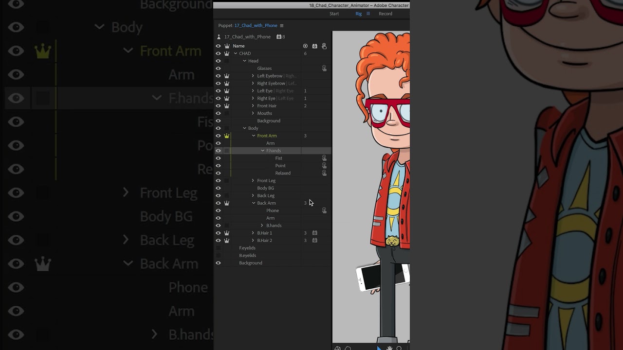
Task: Toggle visibility of Body BG layer
Action: pos(218,188)
